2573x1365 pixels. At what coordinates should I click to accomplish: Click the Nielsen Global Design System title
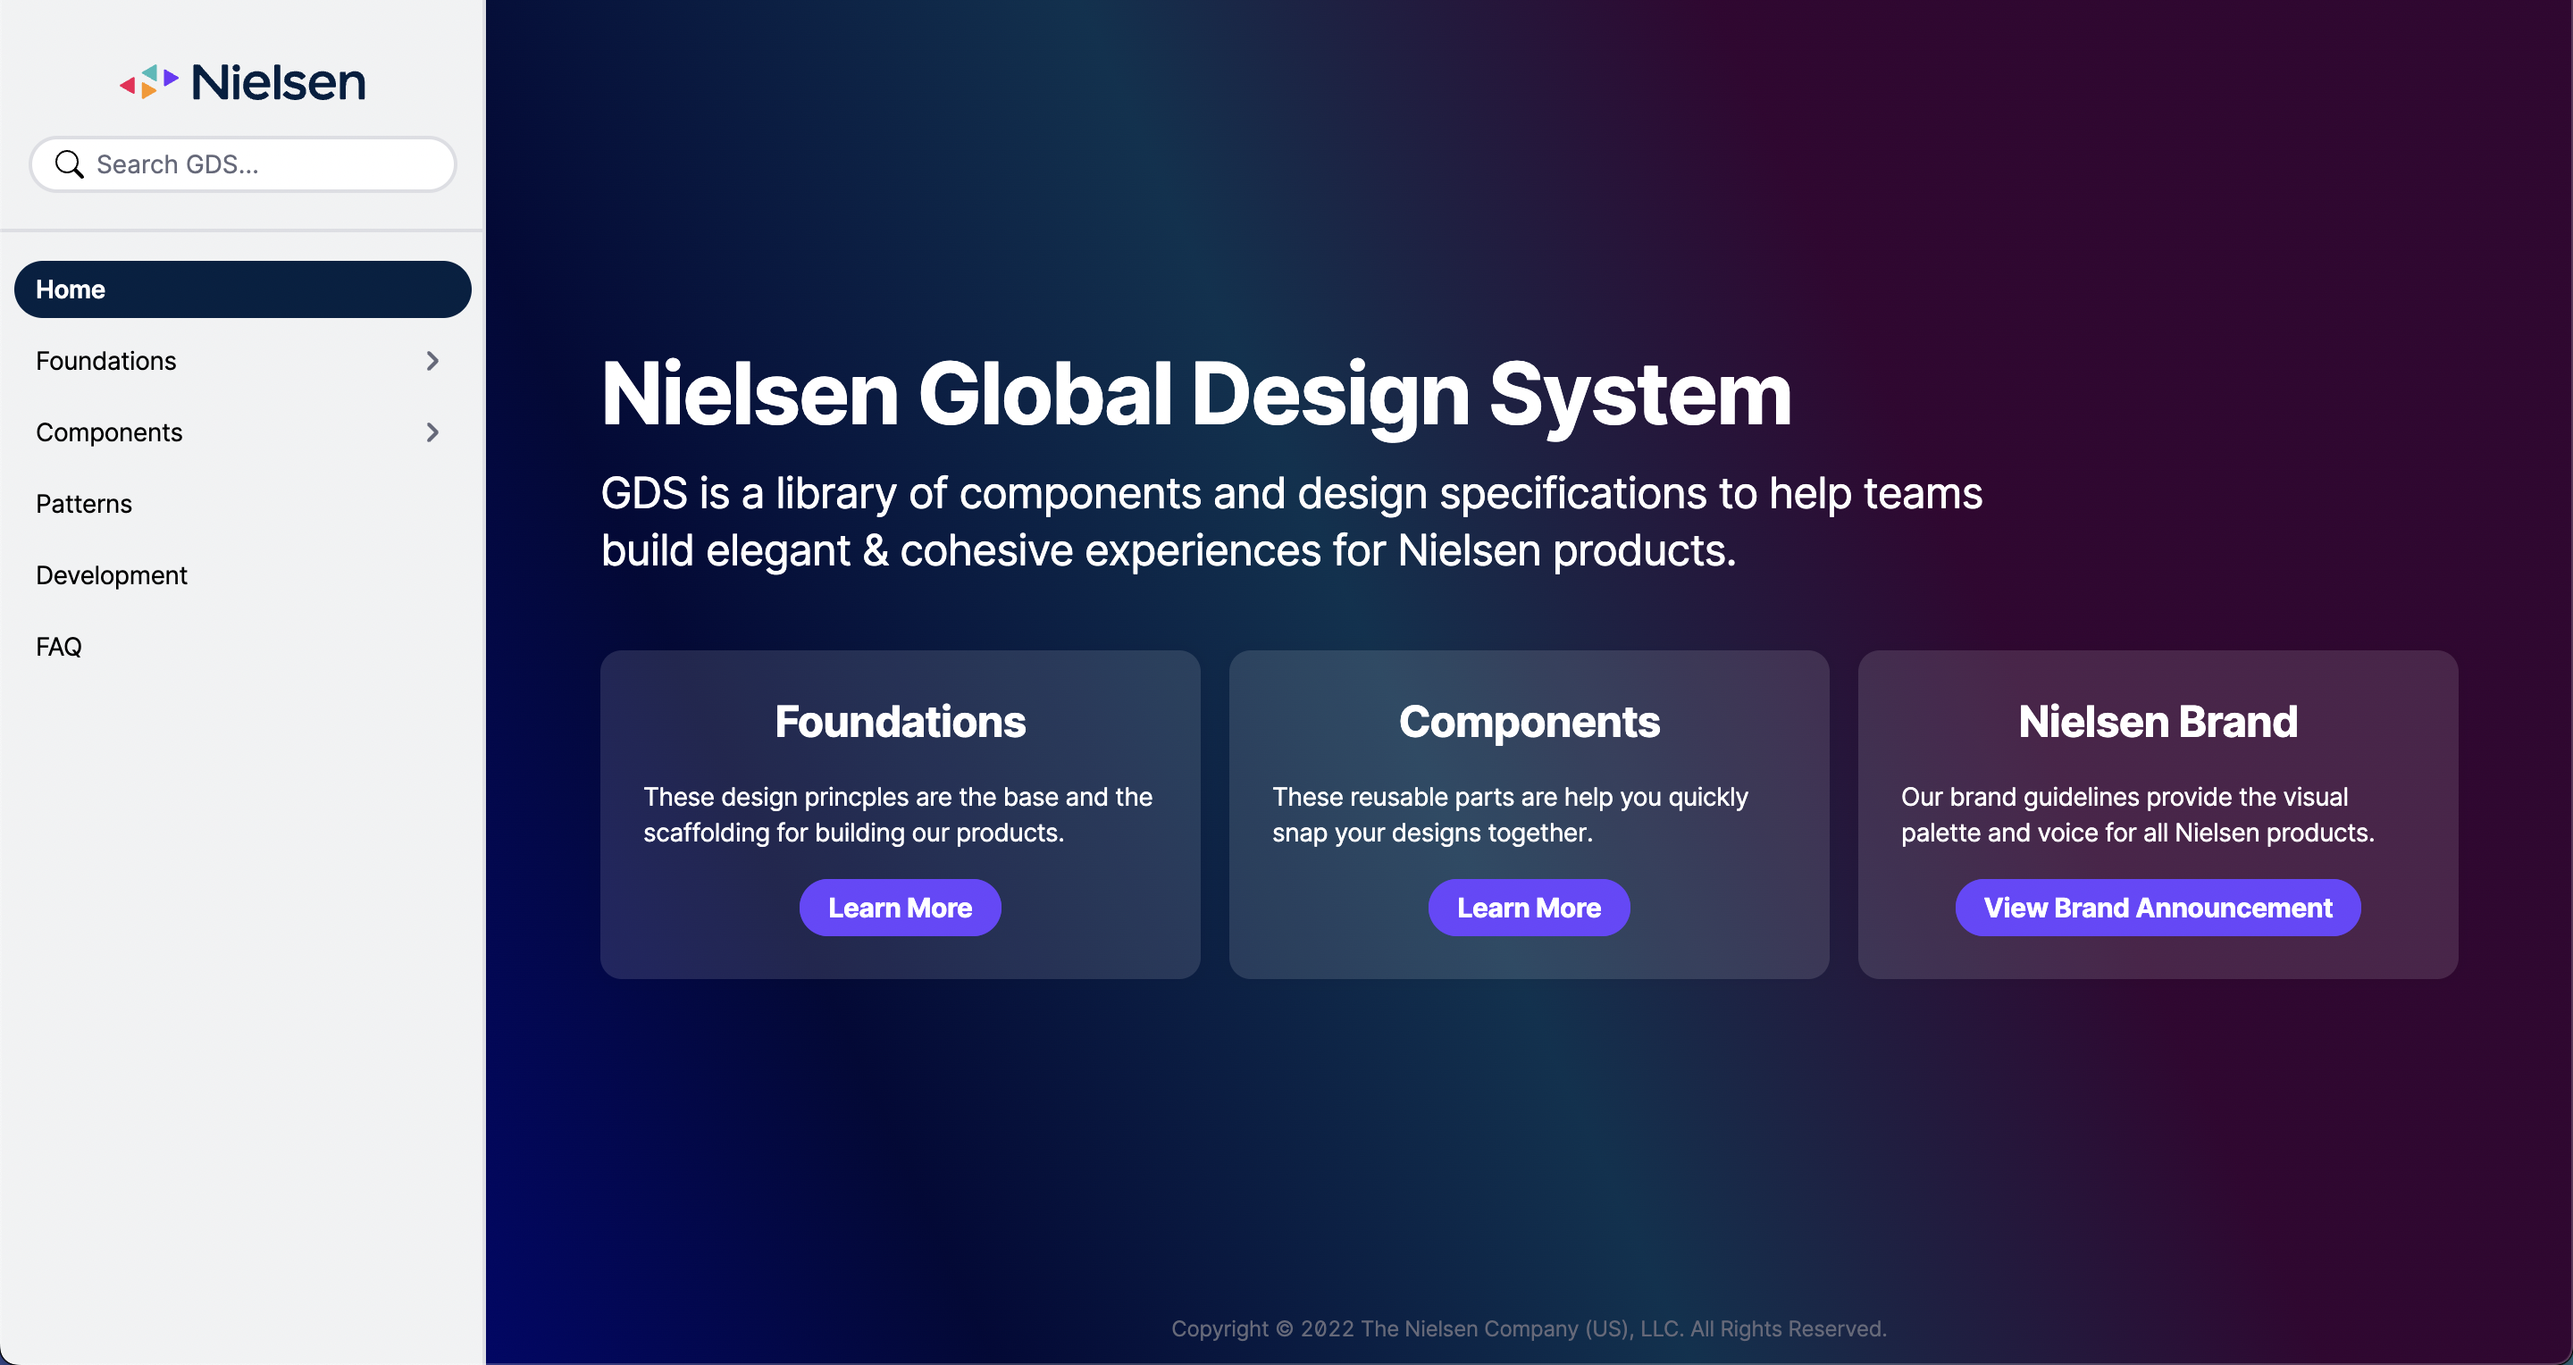(x=1195, y=395)
